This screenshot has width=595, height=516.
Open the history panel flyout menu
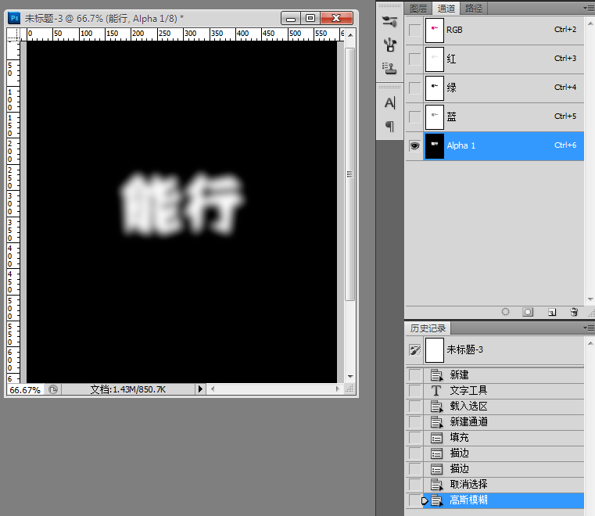pos(589,328)
